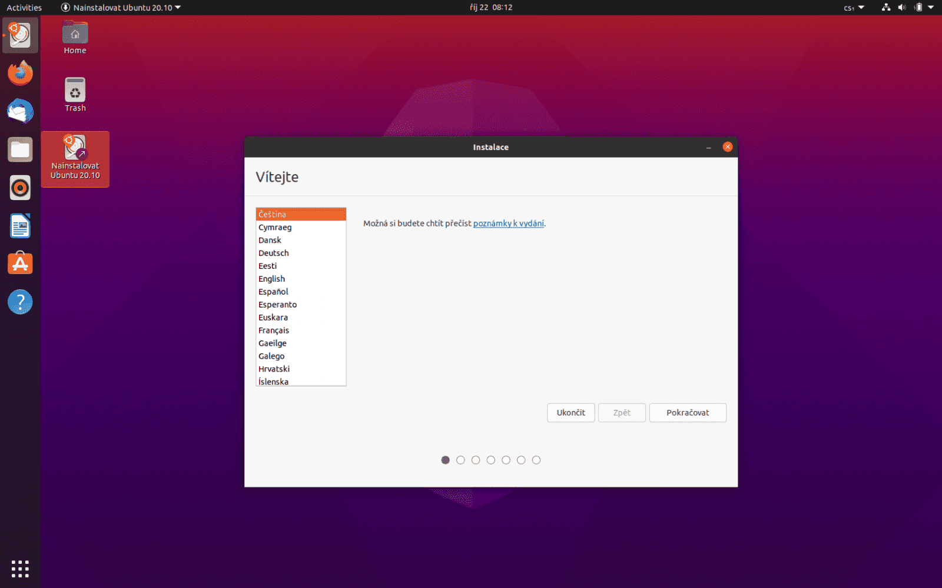Image resolution: width=942 pixels, height=588 pixels.
Task: Open the poznámky k vydání link
Action: coord(508,223)
